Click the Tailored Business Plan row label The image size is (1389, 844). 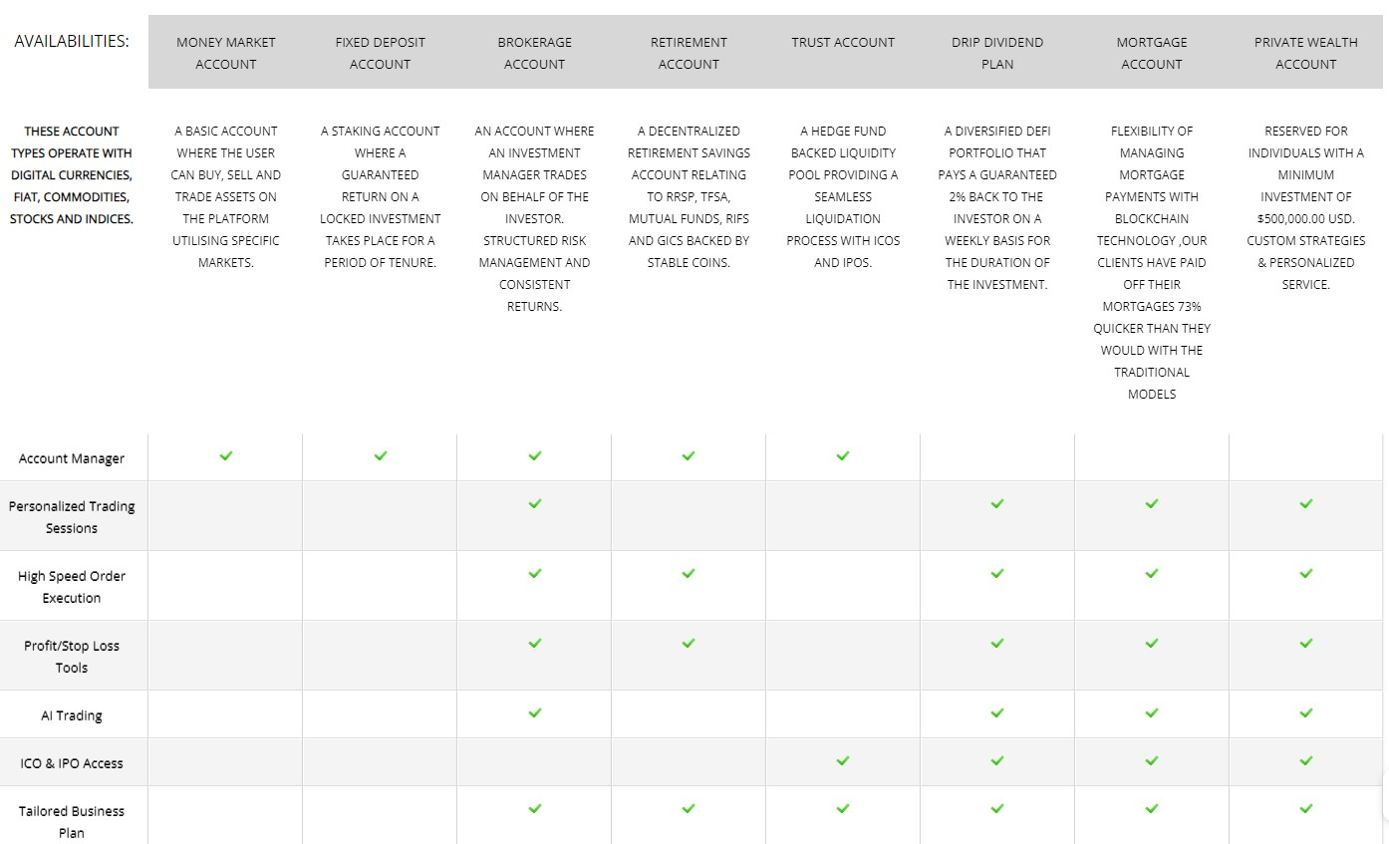tap(72, 822)
